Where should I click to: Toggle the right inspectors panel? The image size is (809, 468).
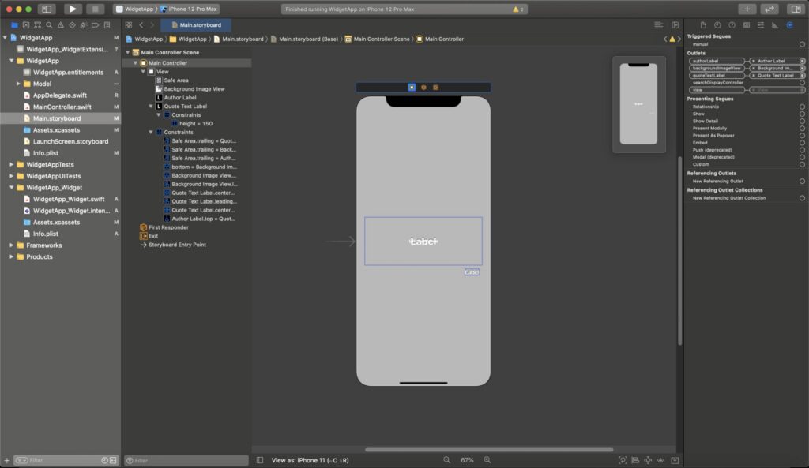(x=796, y=9)
